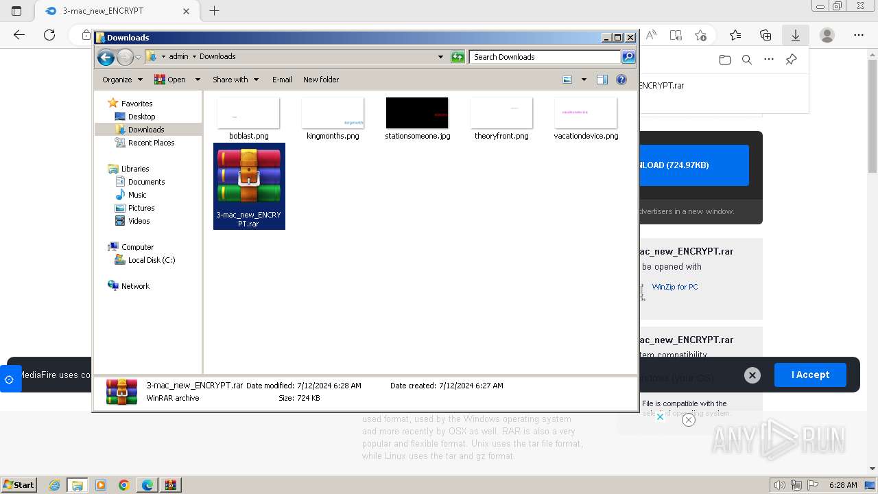This screenshot has width=878, height=494.
Task: Click the Edge tab actions menu icon
Action: click(16, 11)
